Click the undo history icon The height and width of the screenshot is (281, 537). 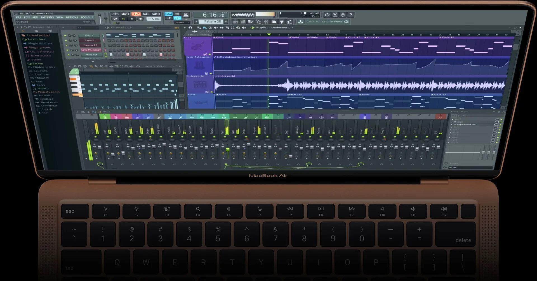(x=327, y=15)
